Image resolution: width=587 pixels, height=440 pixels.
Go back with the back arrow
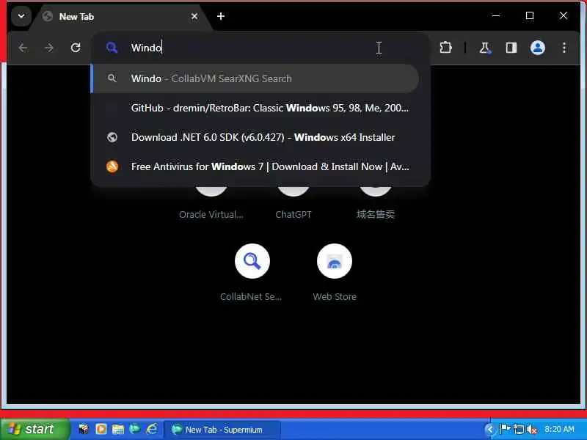click(x=23, y=48)
